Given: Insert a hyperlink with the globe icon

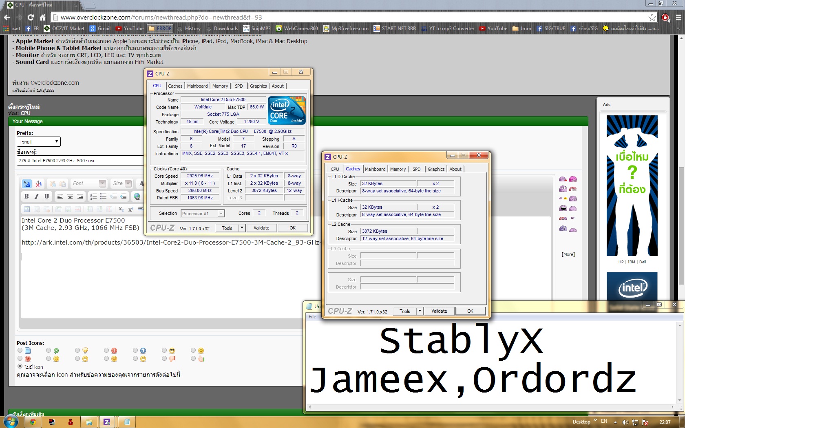Looking at the screenshot, I should pyautogui.click(x=137, y=196).
